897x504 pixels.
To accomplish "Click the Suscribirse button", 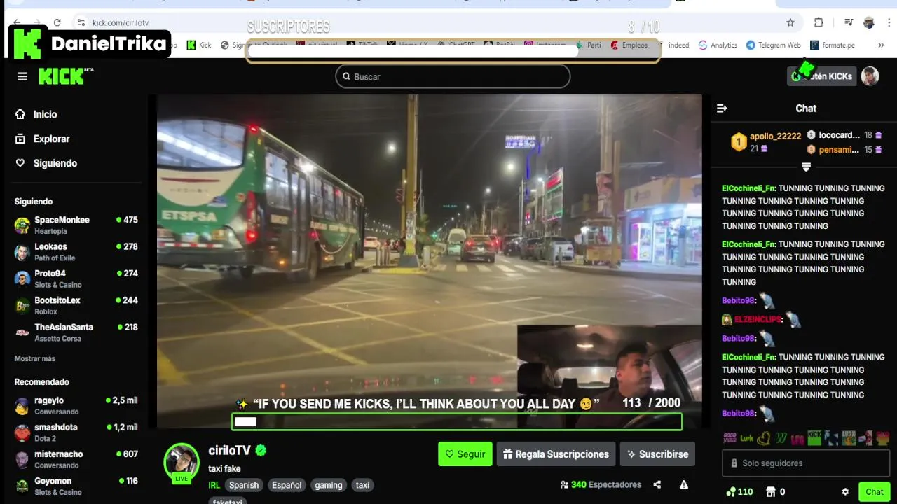I will tap(657, 454).
